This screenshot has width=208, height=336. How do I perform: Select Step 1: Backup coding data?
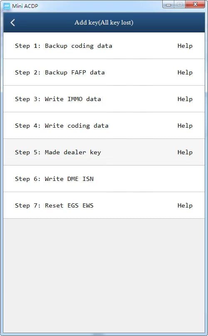click(x=104, y=46)
